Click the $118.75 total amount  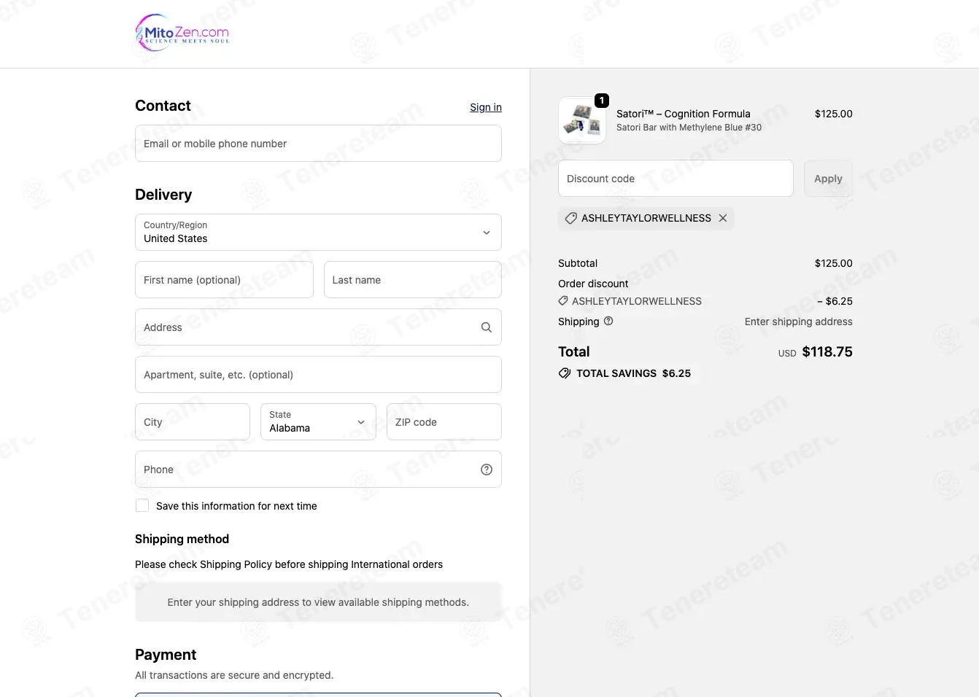827,351
